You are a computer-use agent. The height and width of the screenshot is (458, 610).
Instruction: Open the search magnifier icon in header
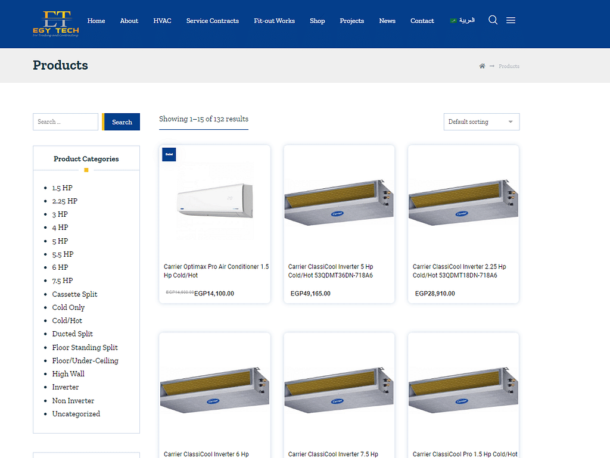coord(493,20)
